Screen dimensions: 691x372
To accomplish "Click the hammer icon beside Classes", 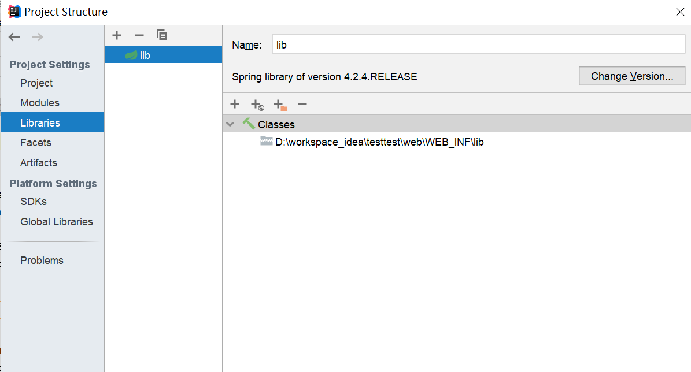I will (249, 124).
